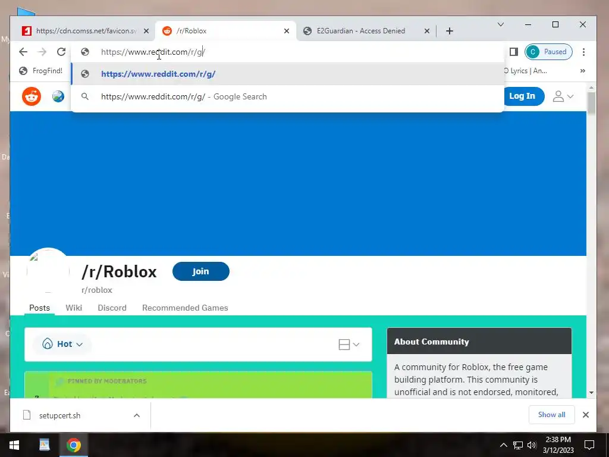Reload the current page
609x457 pixels.
[x=61, y=52]
